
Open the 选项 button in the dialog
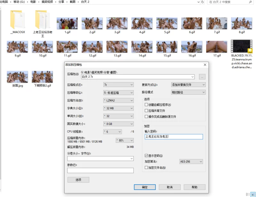tap(78, 179)
